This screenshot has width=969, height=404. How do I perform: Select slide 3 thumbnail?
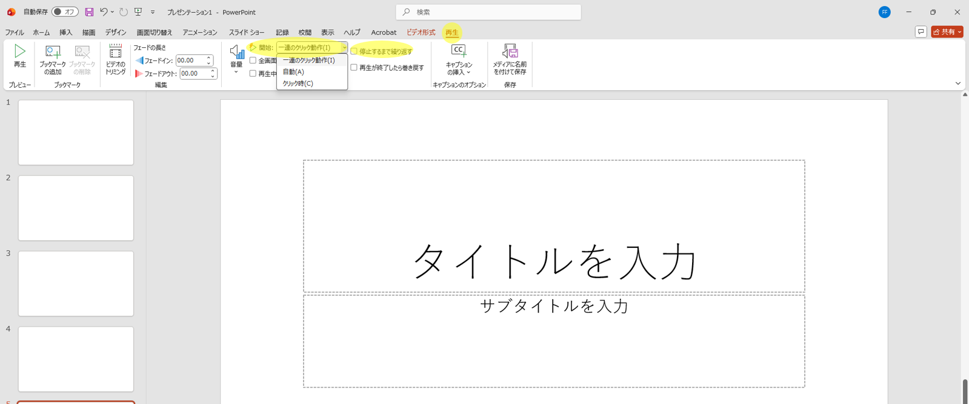(x=76, y=284)
